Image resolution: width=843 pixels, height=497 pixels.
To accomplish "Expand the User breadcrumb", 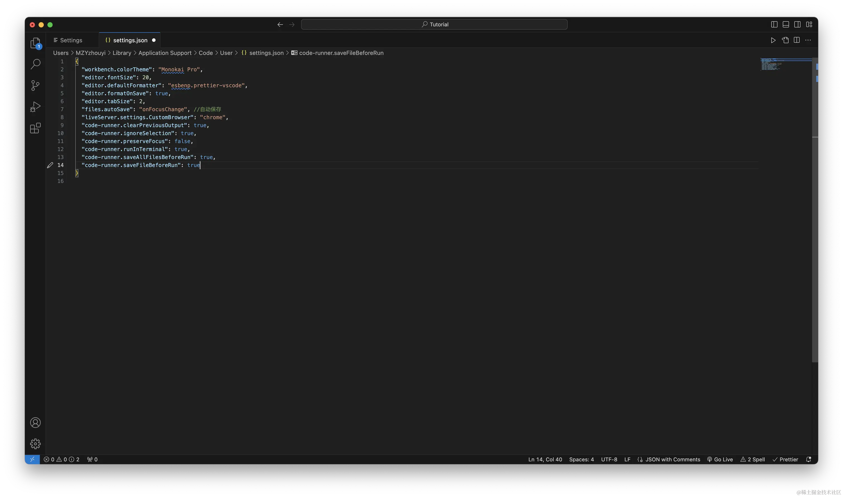I will tap(227, 53).
